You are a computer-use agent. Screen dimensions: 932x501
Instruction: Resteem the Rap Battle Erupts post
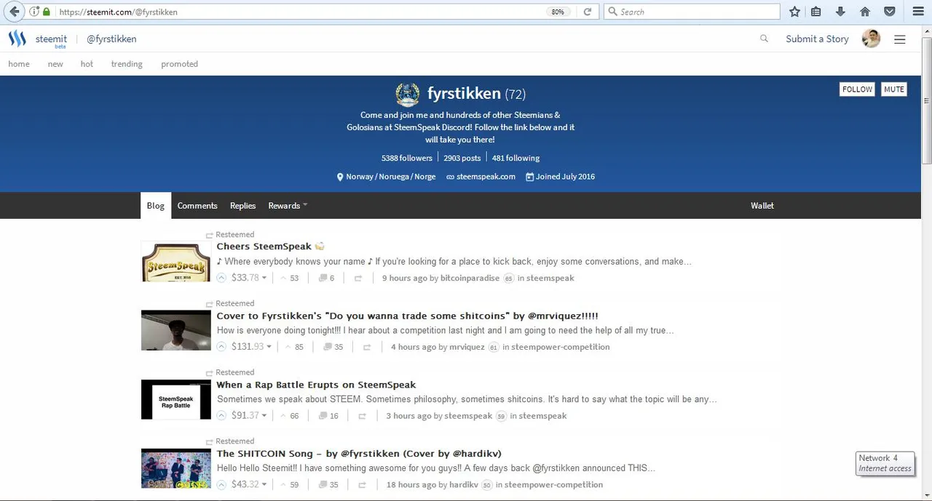[362, 416]
